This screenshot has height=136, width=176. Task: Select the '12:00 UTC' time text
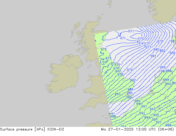pyautogui.click(x=146, y=129)
